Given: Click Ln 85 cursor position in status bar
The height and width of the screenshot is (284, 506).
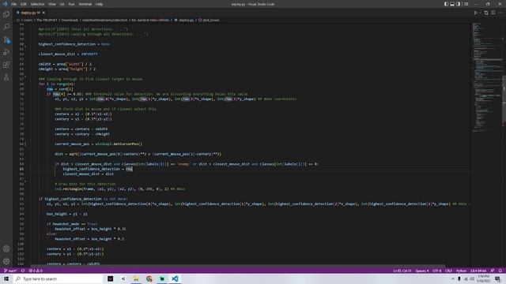Looking at the screenshot, I should [402, 271].
